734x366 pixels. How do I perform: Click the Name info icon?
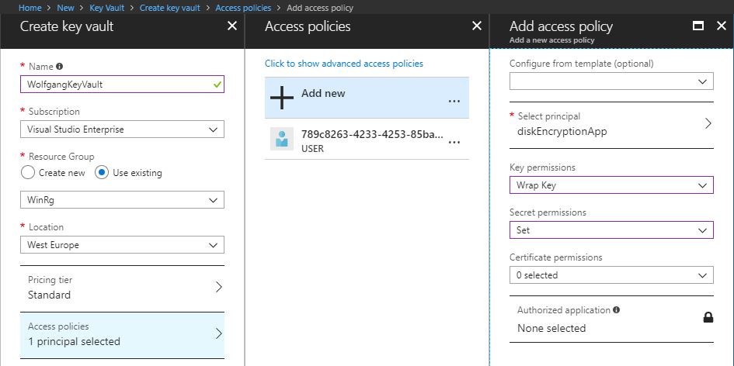click(60, 67)
